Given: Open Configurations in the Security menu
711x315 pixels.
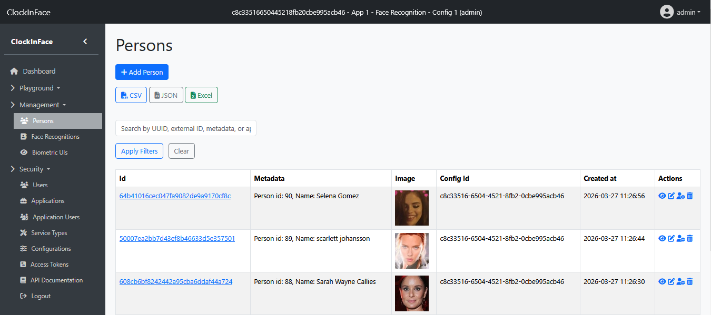Looking at the screenshot, I should (51, 249).
